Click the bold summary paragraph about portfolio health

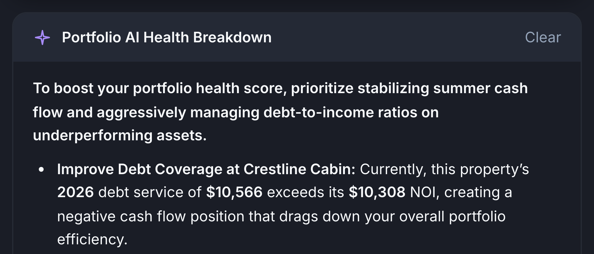pos(280,112)
